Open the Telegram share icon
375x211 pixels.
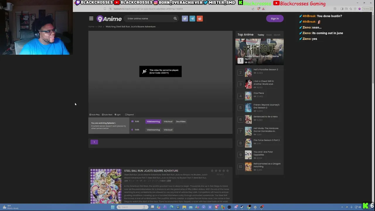click(x=192, y=18)
